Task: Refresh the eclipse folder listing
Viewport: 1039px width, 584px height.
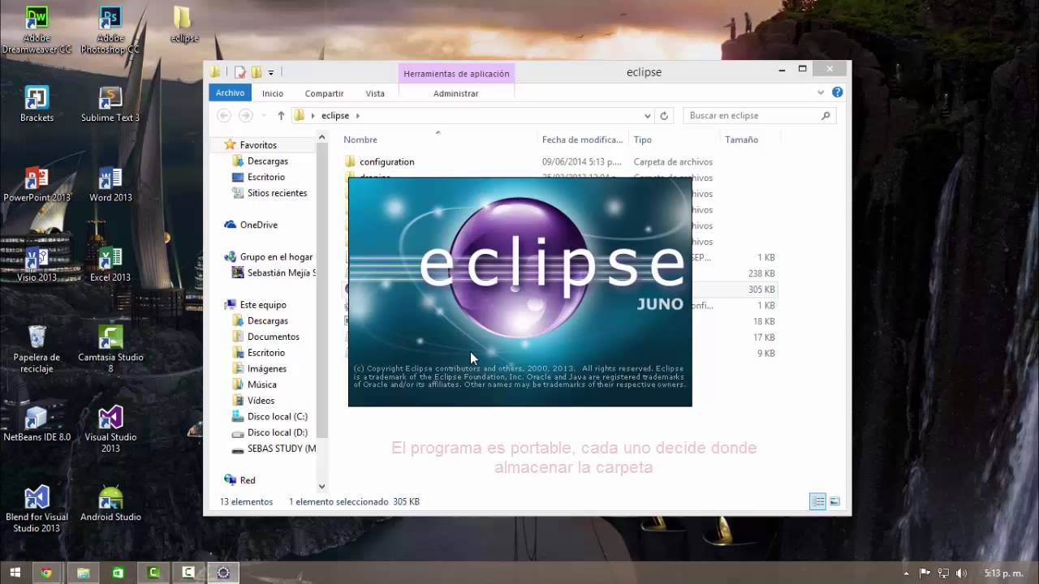Action: pyautogui.click(x=664, y=116)
